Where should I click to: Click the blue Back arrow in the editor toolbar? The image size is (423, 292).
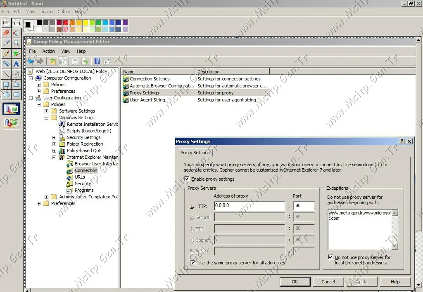[31, 61]
